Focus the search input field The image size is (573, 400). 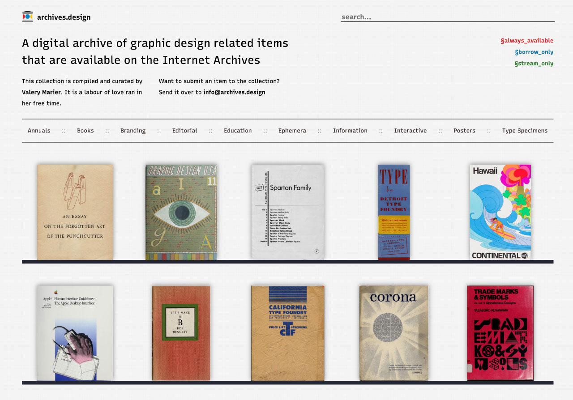click(x=448, y=17)
